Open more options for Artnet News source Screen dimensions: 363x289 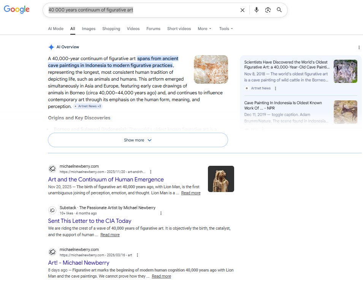click(x=276, y=88)
